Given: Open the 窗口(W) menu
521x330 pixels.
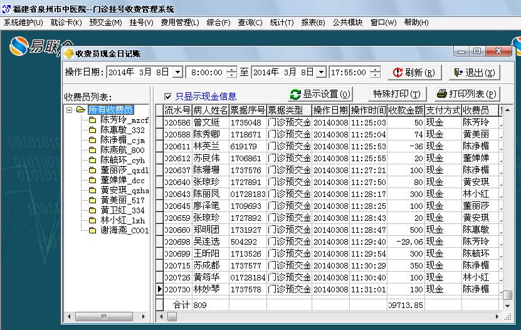Looking at the screenshot, I should [x=384, y=23].
